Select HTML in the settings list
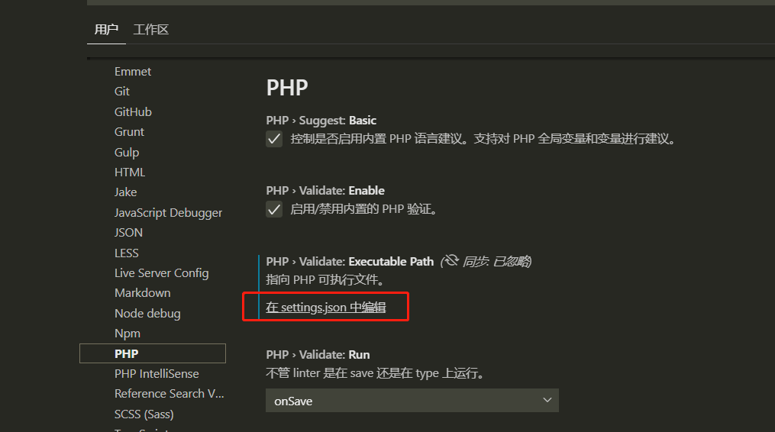The width and height of the screenshot is (775, 432). coord(130,172)
